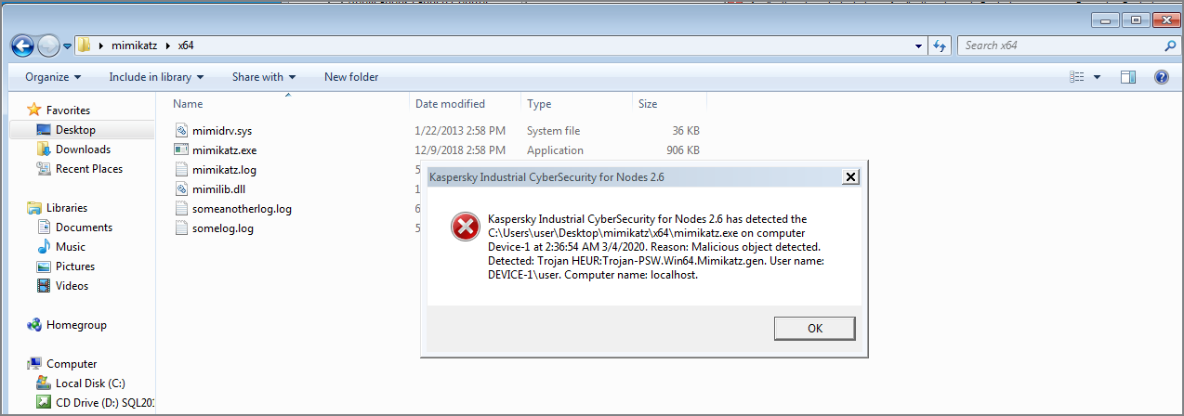Viewport: 1184px width, 416px height.
Task: Select Downloads in Favorites
Action: pos(83,149)
